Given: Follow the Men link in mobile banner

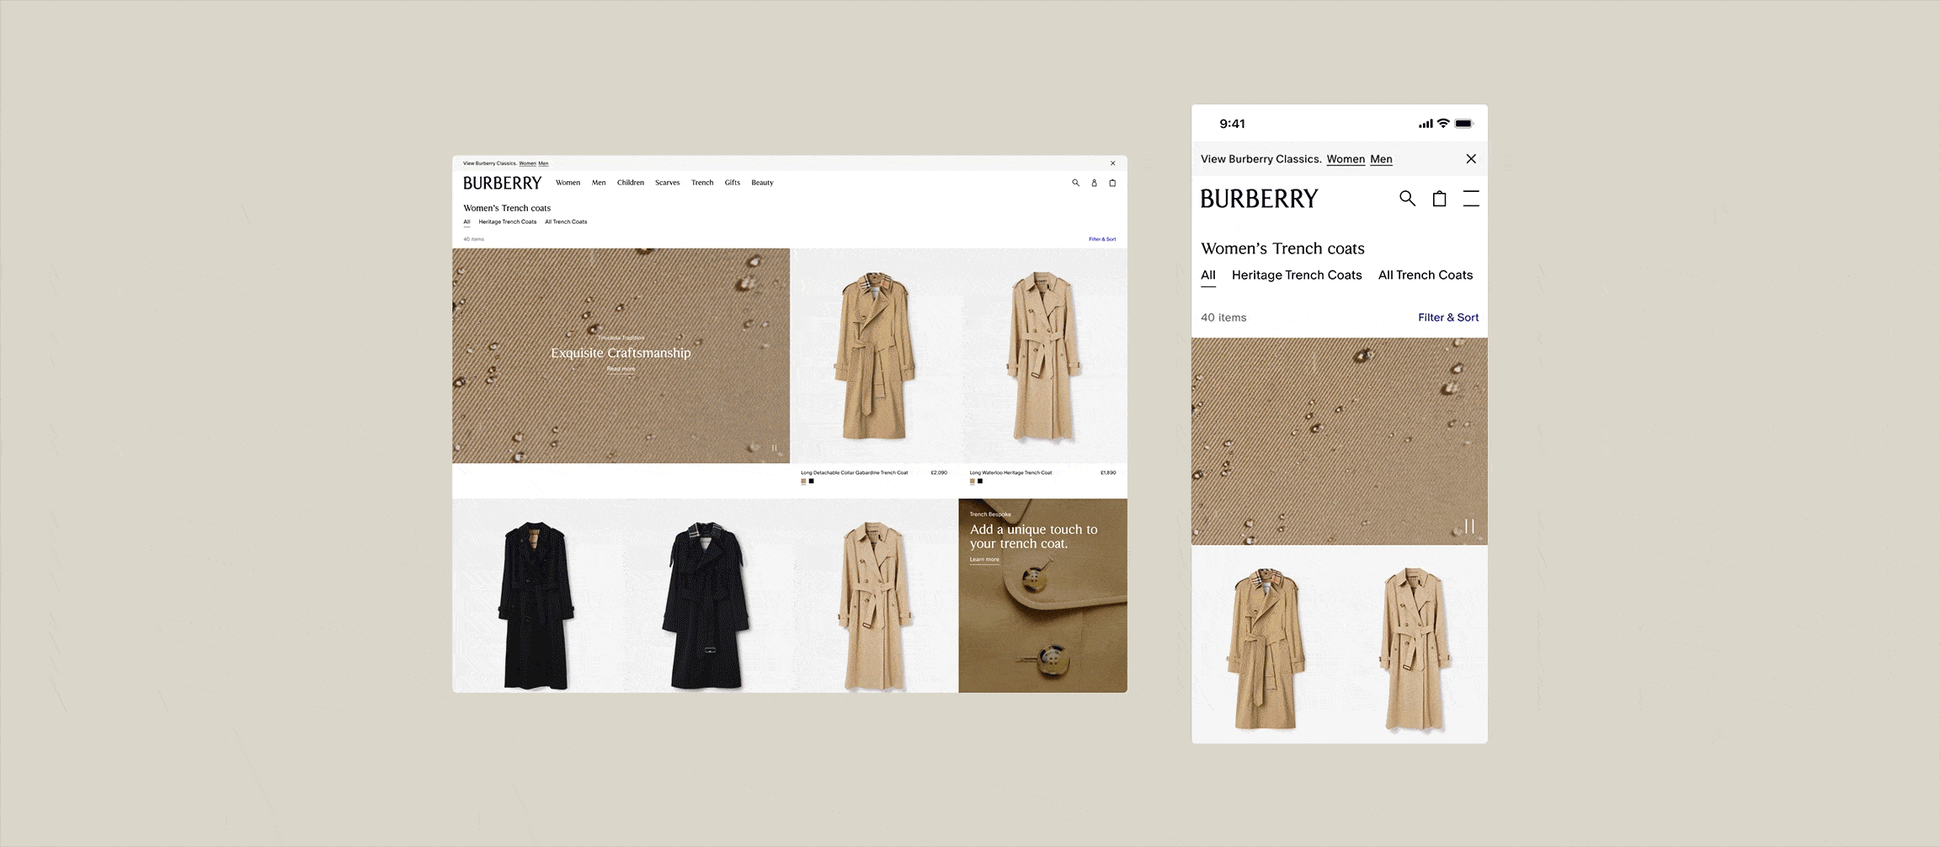Looking at the screenshot, I should click(x=1381, y=159).
